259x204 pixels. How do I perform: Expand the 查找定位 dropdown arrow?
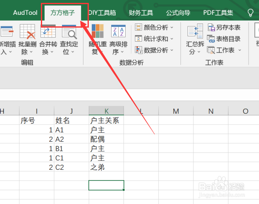(x=73, y=52)
